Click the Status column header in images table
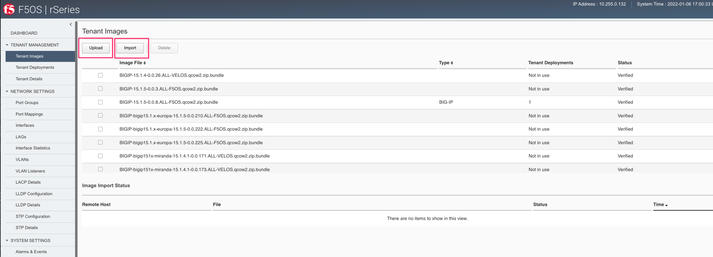This screenshot has width=713, height=257. point(625,63)
